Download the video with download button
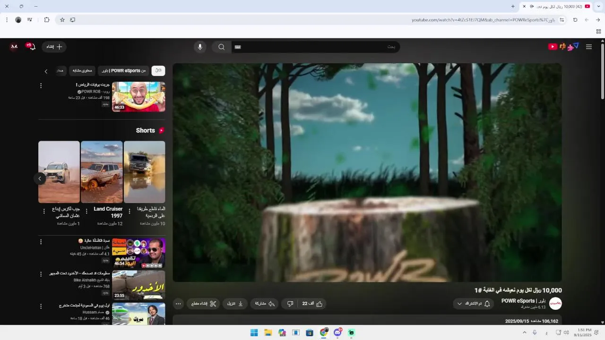The image size is (605, 340). (235, 304)
